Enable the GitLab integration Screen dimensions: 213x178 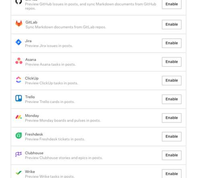(x=172, y=25)
